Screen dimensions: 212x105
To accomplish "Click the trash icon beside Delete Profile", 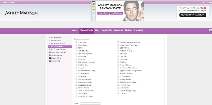I will click(x=50, y=61).
